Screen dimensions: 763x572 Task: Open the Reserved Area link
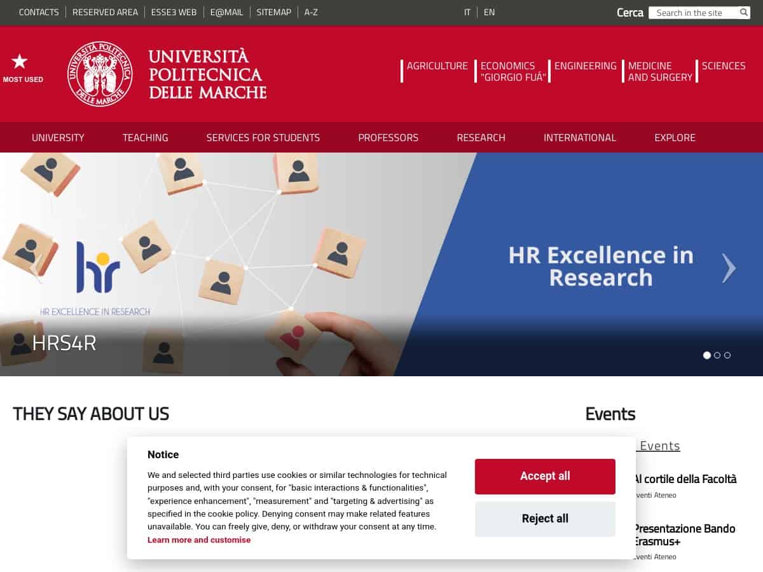[x=105, y=12]
